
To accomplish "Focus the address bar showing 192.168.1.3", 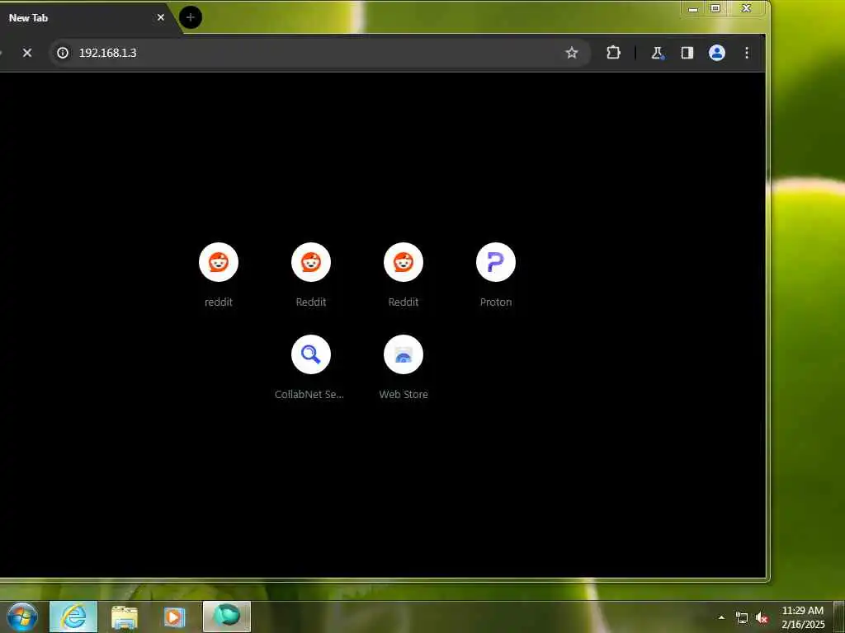I will 320,53.
